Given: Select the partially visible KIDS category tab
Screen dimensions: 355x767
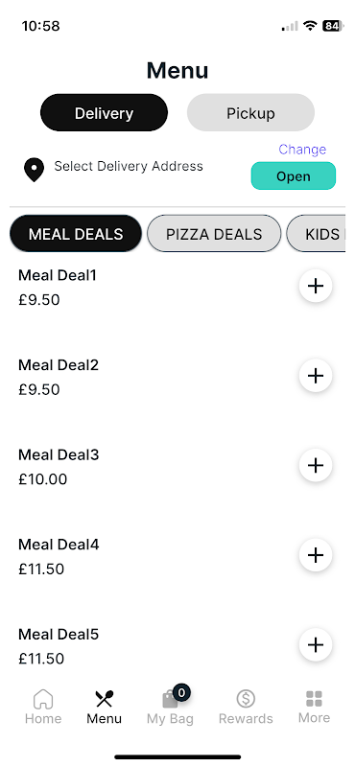Looking at the screenshot, I should pos(317,234).
